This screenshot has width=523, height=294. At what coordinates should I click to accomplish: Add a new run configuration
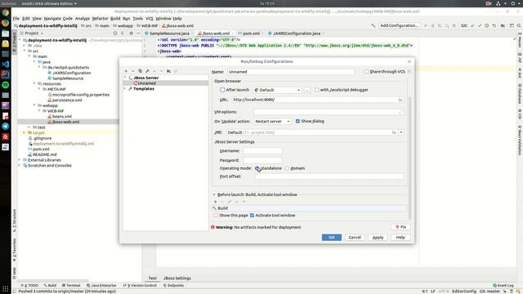point(126,71)
